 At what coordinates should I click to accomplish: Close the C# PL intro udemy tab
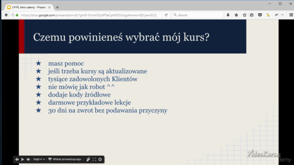click(49, 7)
